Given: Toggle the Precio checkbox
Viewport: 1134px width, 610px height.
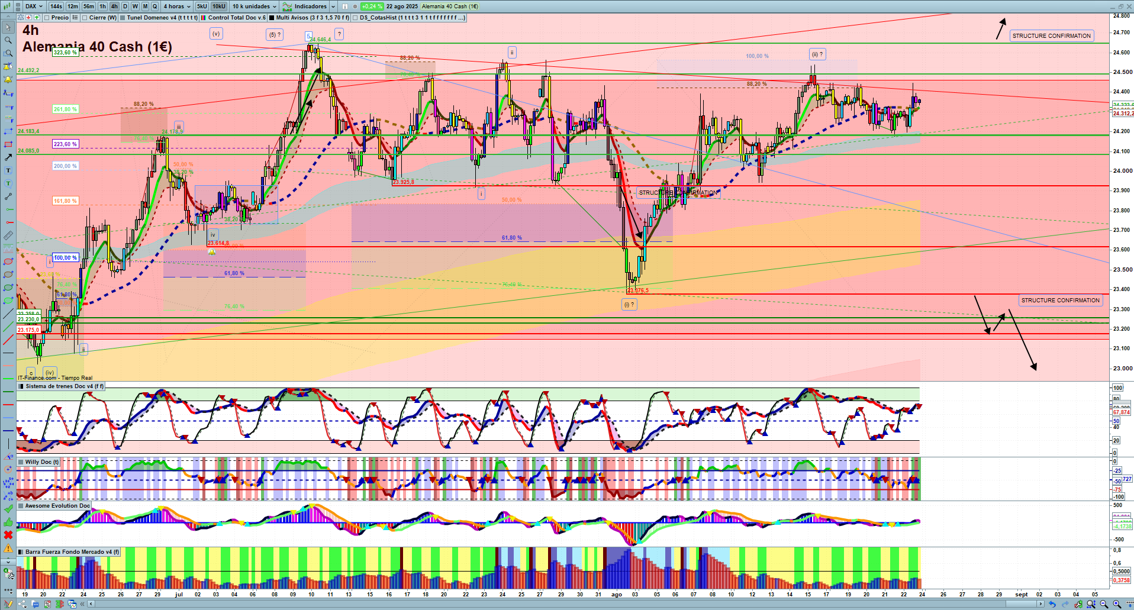Looking at the screenshot, I should click(47, 18).
